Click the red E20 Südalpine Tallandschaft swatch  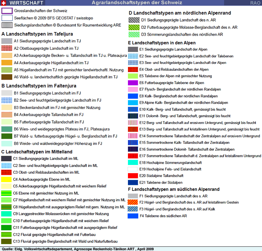pyautogui.click(x=133, y=176)
